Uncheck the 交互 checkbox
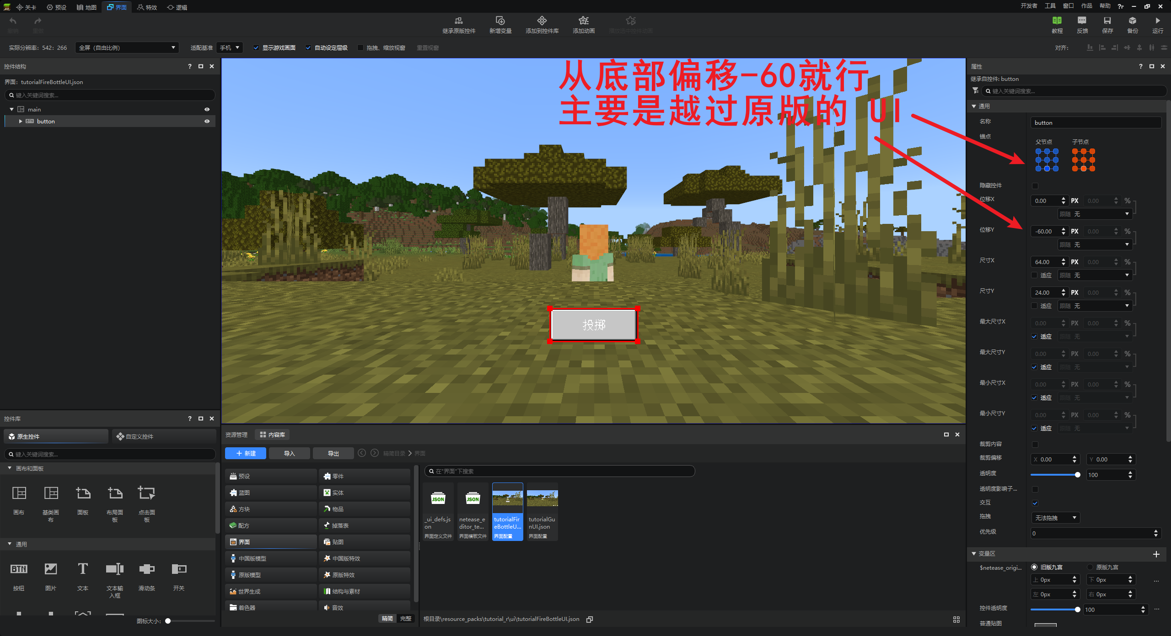1171x636 pixels. tap(1035, 503)
